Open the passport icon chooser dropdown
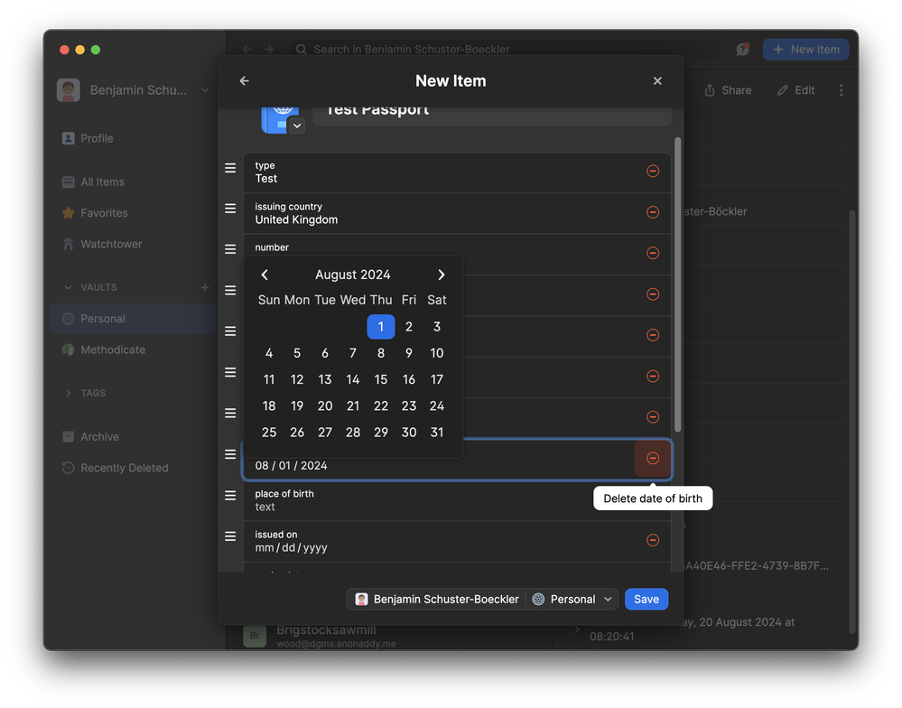 [296, 126]
